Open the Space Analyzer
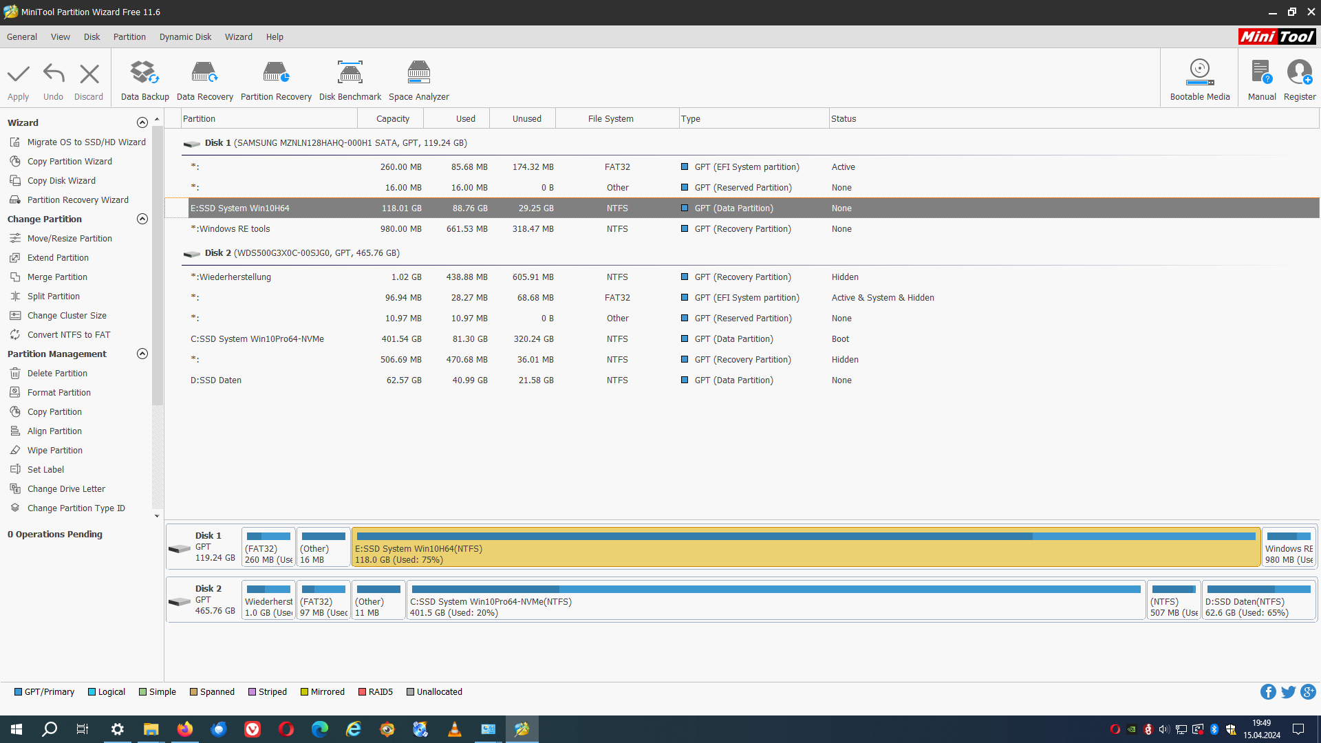 pos(418,78)
